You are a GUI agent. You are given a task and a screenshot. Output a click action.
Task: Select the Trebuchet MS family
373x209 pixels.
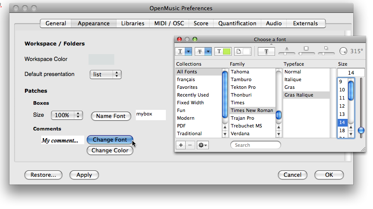coord(252,126)
